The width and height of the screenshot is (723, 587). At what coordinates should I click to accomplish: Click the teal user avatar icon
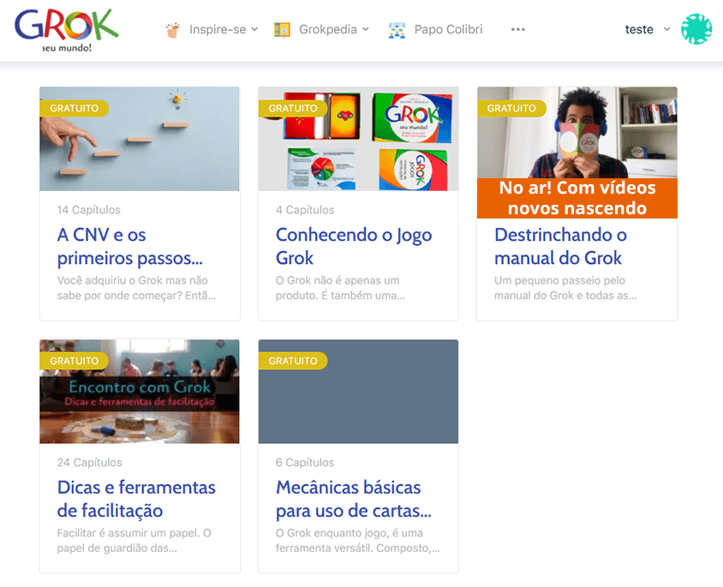(696, 29)
